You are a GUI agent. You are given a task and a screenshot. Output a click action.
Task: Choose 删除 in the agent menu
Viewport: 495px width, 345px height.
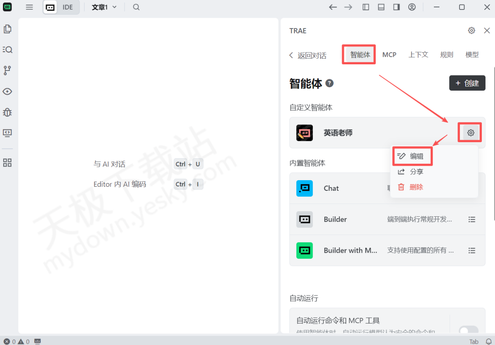[x=412, y=187]
